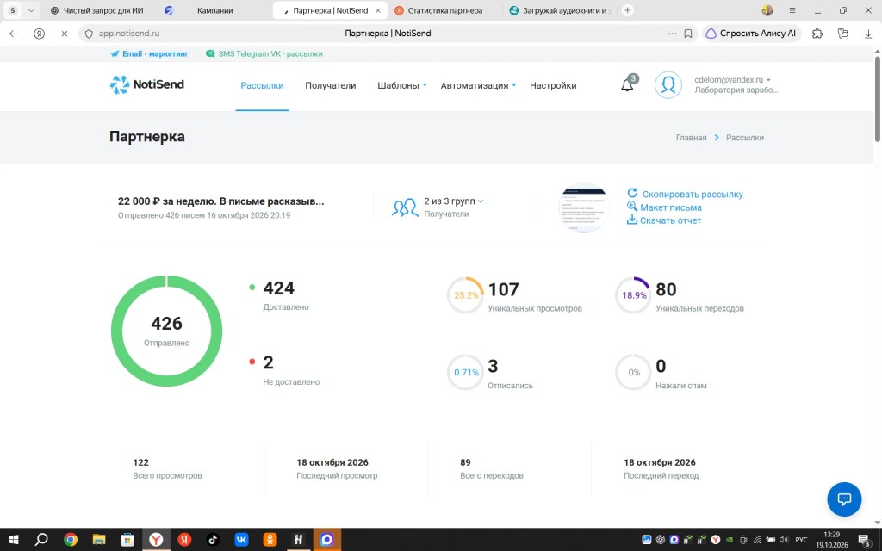Click the browser downloads arrow icon

(x=868, y=34)
